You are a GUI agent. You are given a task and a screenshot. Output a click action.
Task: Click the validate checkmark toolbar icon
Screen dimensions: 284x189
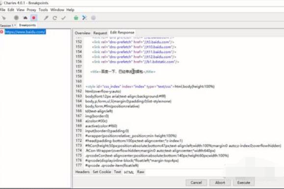pos(64,18)
